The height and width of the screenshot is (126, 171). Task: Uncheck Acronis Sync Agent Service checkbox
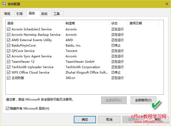pos(9,56)
